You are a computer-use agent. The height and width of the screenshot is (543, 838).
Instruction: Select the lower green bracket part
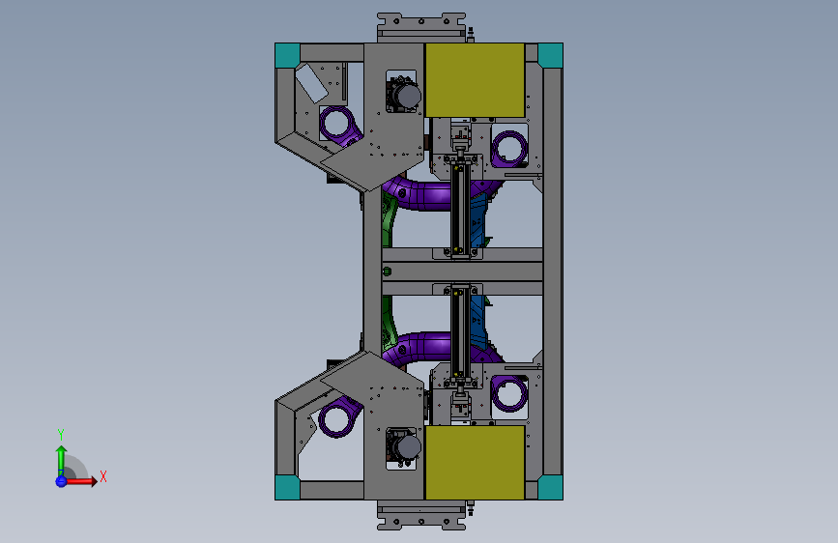pyautogui.click(x=390, y=321)
